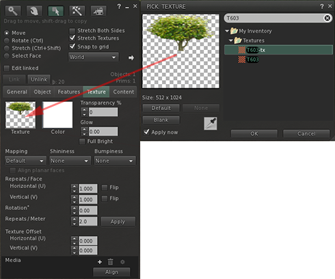This screenshot has height=279, width=335.
Task: Click the Texture Offset Horizontal (U) field
Action: [x=88, y=241]
